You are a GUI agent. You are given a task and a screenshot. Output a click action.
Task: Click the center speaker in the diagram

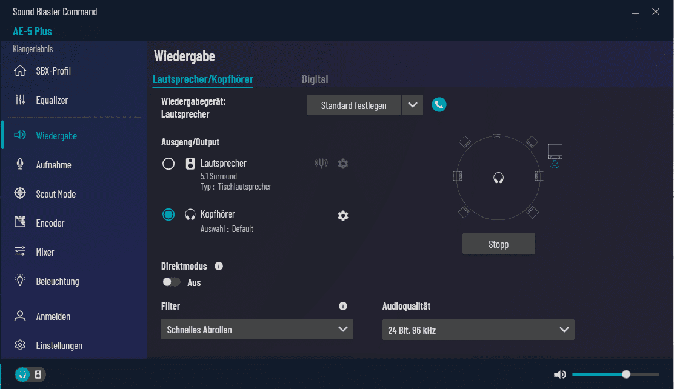coord(497,136)
